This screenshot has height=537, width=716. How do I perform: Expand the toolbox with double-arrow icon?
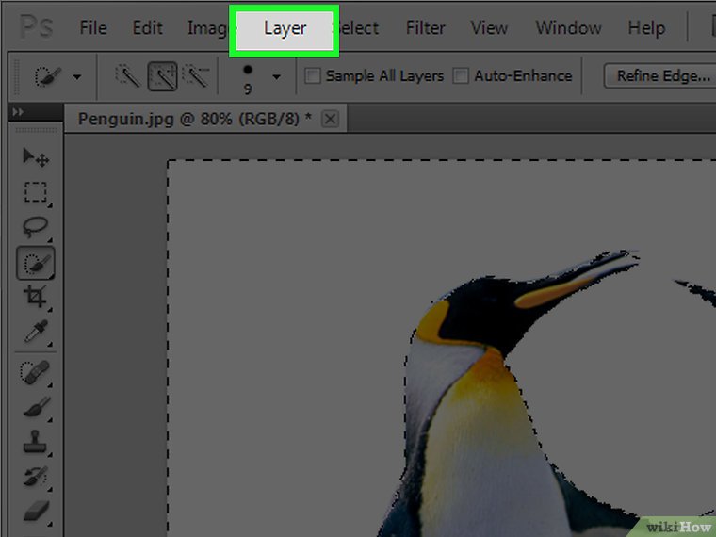[18, 112]
